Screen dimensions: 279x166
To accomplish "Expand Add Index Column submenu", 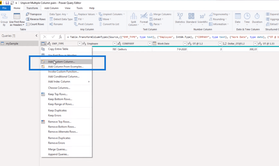I will click(66, 81).
